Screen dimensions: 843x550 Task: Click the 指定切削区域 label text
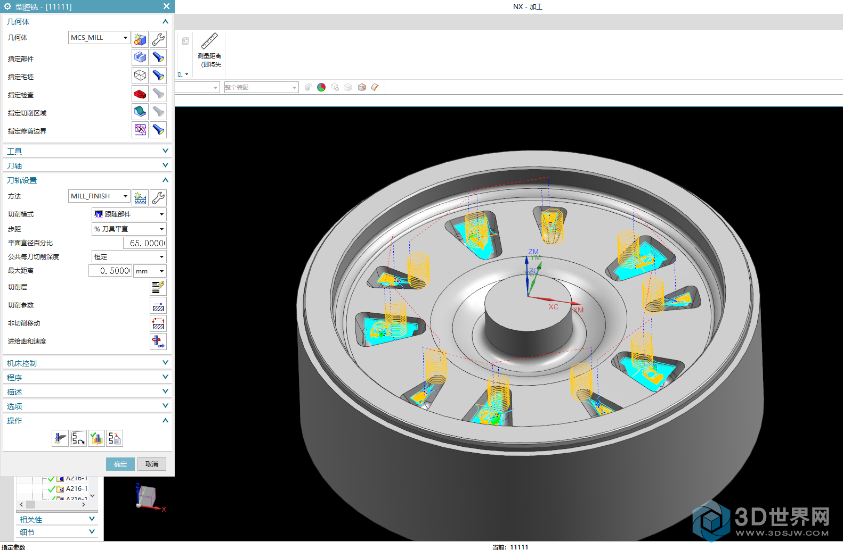pos(27,113)
